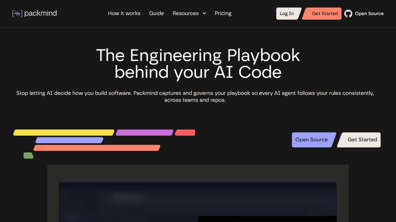Open the Pricing page
This screenshot has height=222, width=396.
point(223,13)
